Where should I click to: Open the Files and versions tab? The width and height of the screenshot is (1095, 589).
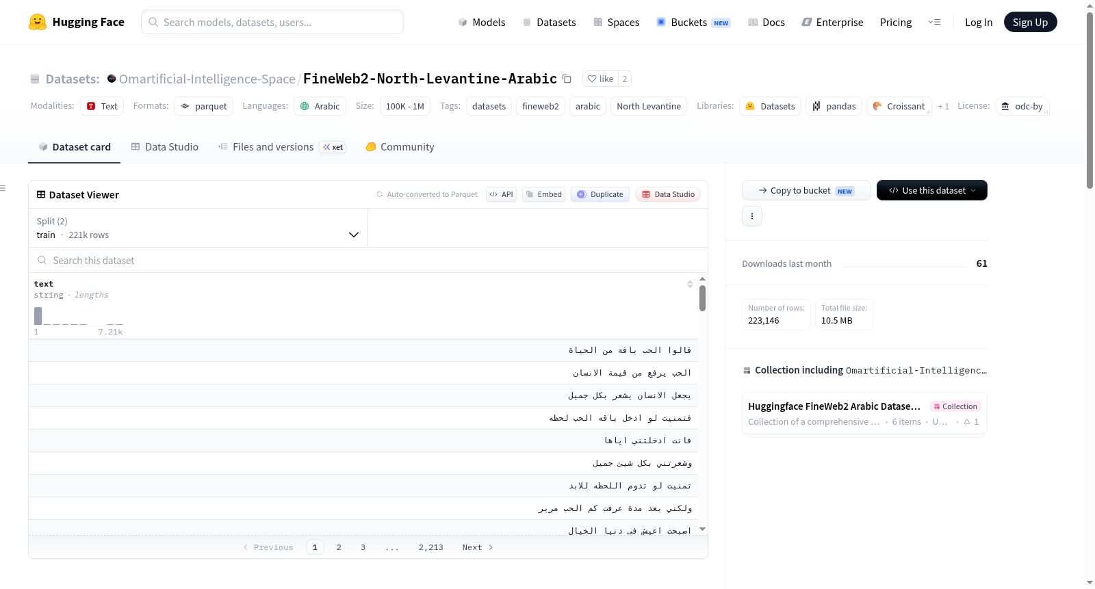click(x=282, y=146)
